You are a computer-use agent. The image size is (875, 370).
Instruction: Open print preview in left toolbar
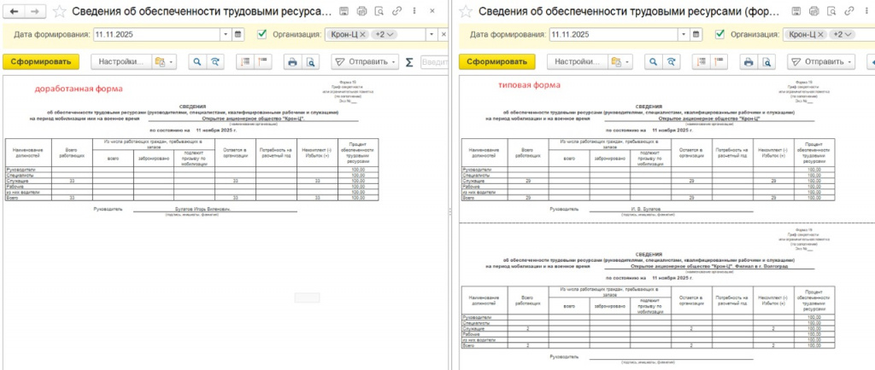pyautogui.click(x=309, y=61)
